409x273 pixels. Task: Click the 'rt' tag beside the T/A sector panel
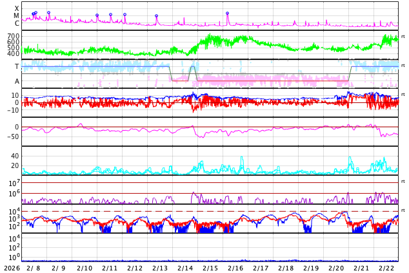(x=403, y=65)
